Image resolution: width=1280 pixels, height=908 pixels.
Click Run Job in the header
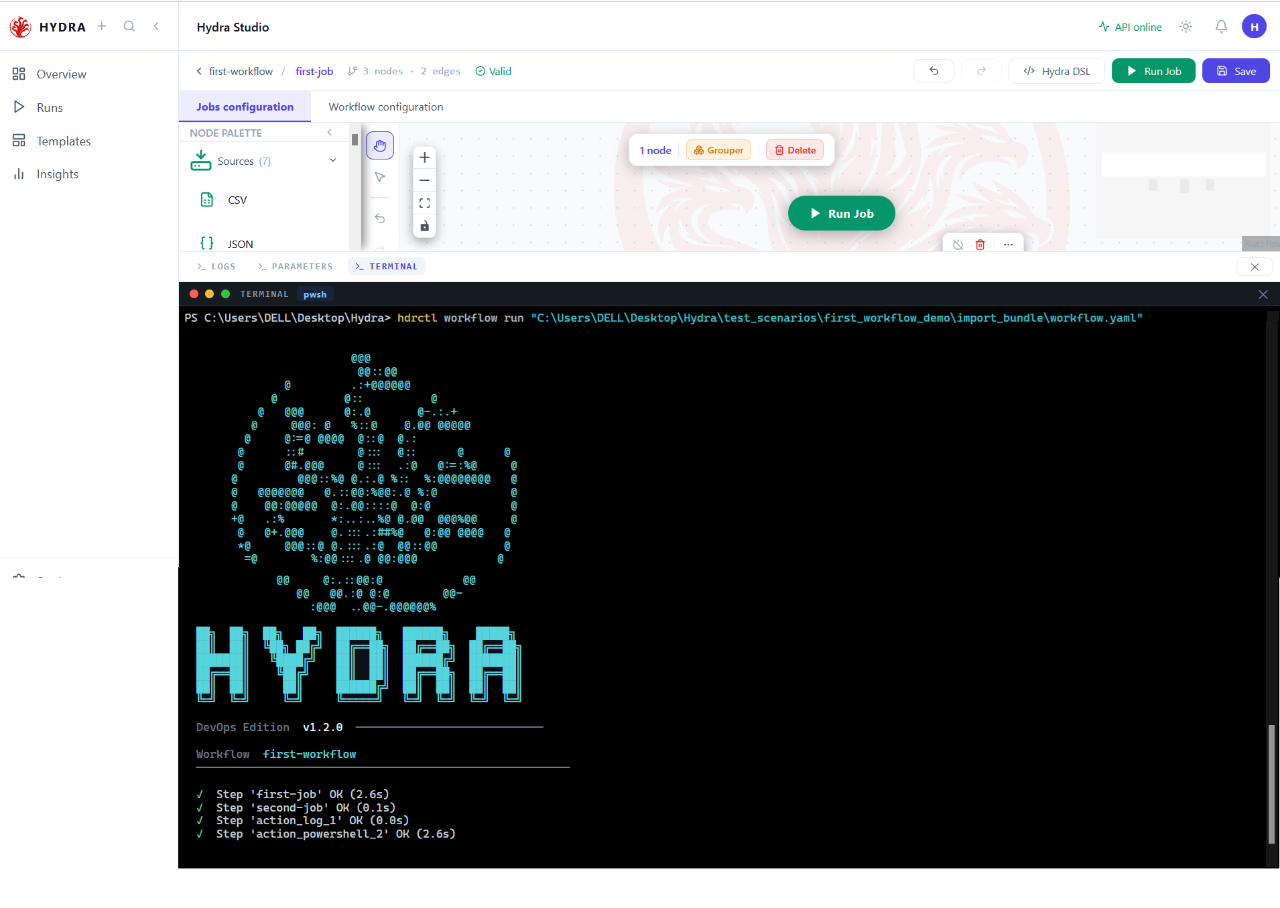[1153, 71]
